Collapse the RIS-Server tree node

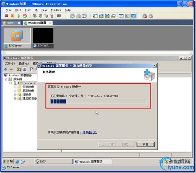click(11, 83)
